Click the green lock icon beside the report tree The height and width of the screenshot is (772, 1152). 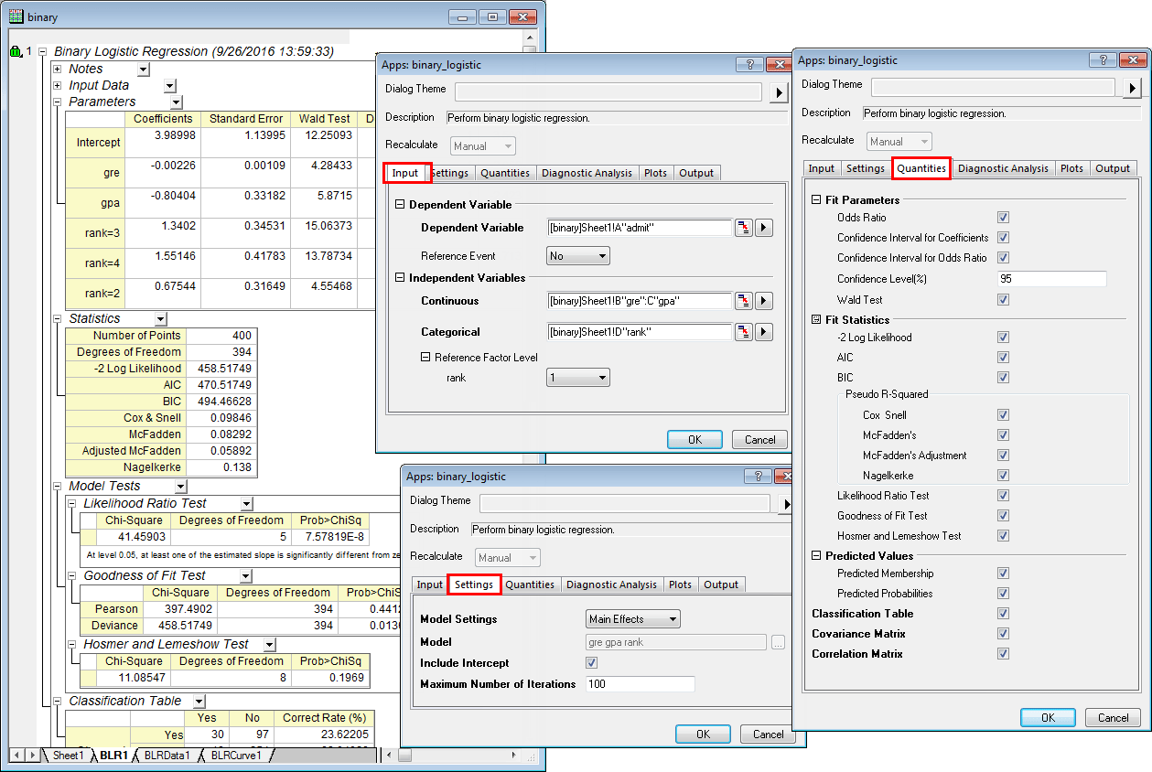point(17,52)
